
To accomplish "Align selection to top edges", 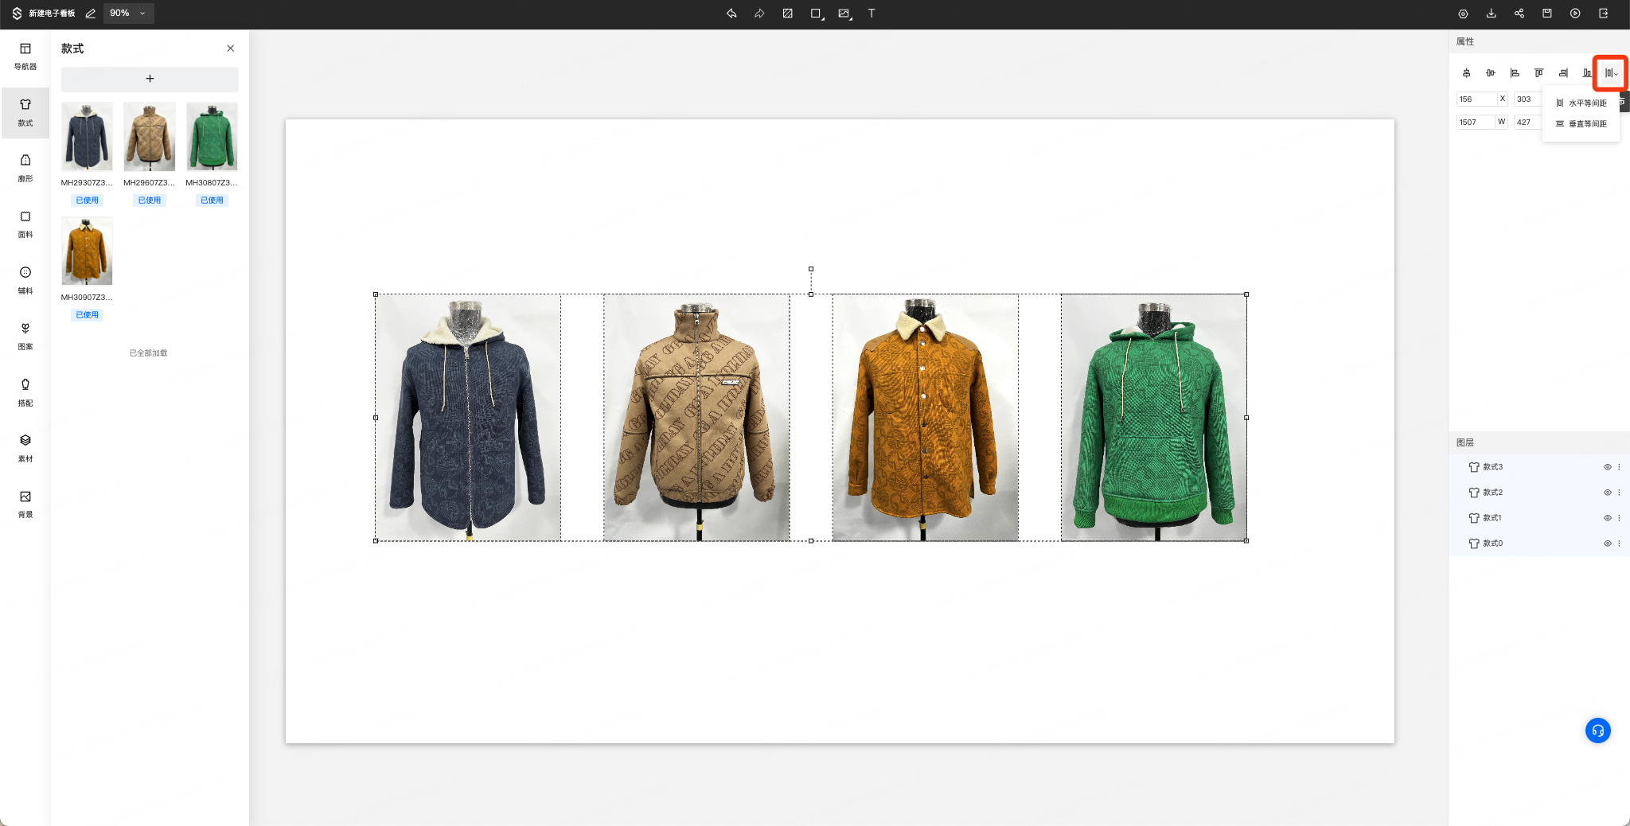I will (1538, 73).
